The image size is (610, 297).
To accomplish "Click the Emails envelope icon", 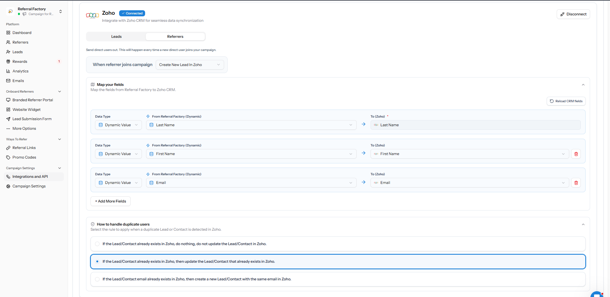I will [8, 81].
